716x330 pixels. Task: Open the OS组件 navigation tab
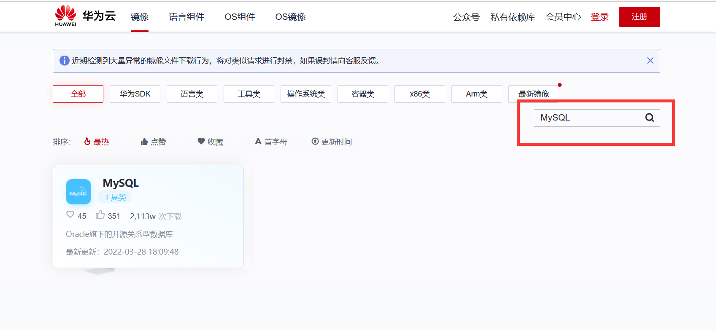tap(240, 17)
